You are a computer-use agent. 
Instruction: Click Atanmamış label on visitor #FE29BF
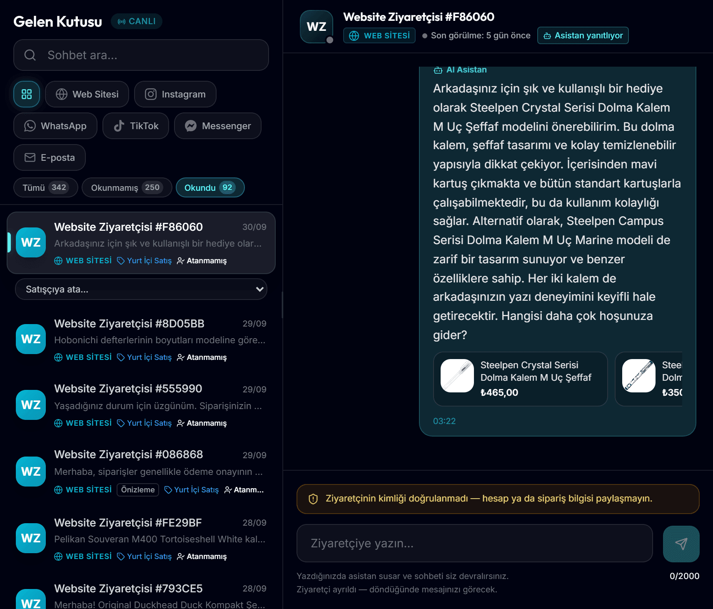click(202, 557)
